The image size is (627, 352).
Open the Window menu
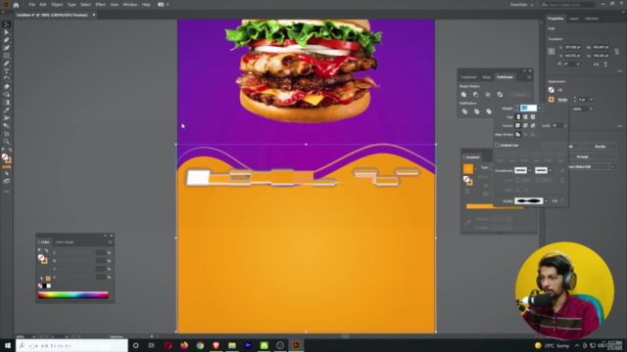tap(130, 5)
